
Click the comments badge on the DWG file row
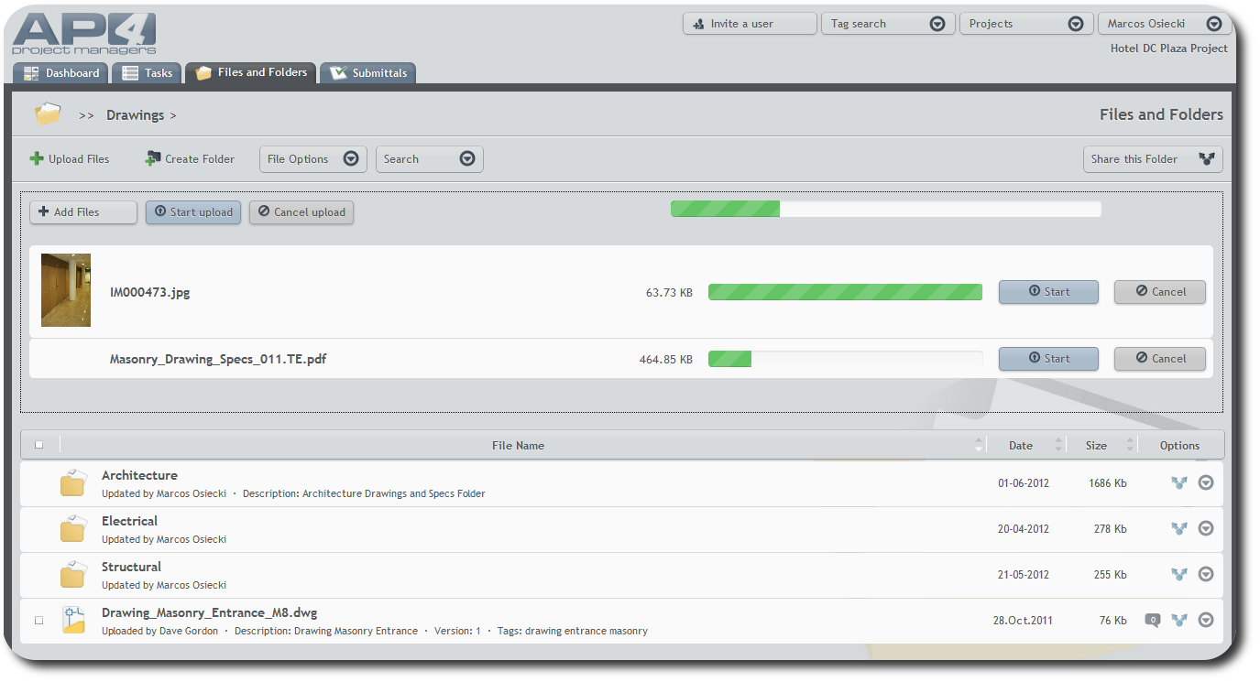[x=1152, y=620]
